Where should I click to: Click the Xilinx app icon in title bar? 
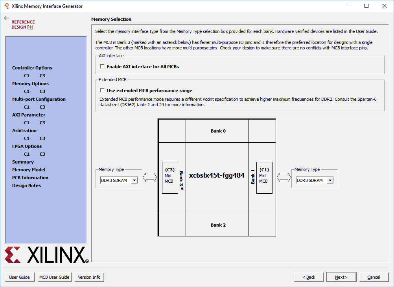coord(7,6)
